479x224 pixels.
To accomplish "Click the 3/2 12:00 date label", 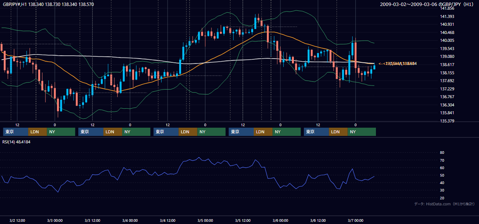I will (x=17, y=221).
